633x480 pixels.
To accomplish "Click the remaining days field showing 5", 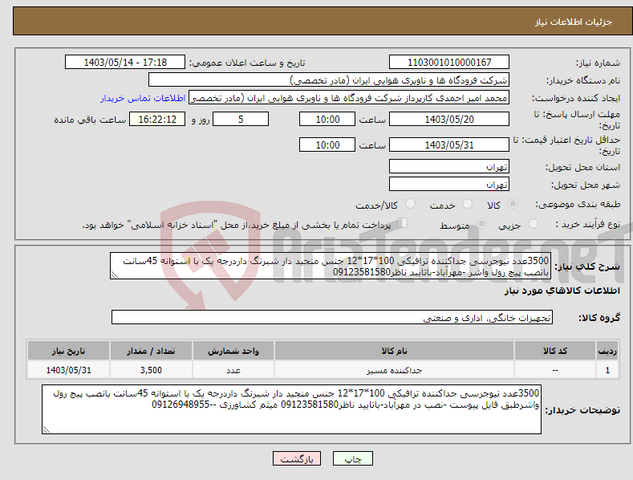I will point(241,119).
